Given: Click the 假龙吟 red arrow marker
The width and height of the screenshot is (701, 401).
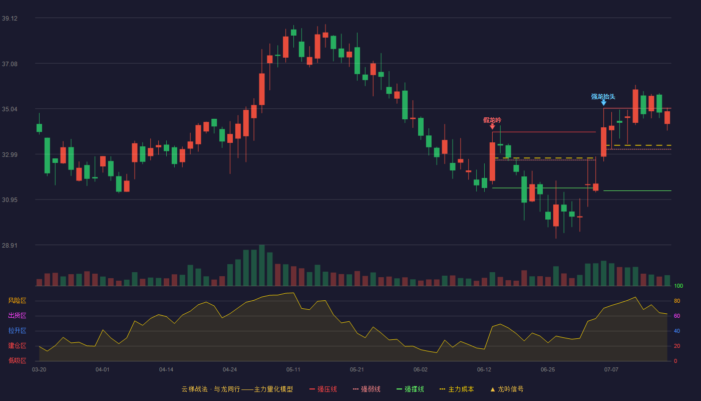Looking at the screenshot, I should tap(492, 126).
